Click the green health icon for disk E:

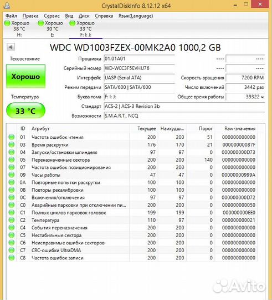pyautogui.click(x=40, y=23)
